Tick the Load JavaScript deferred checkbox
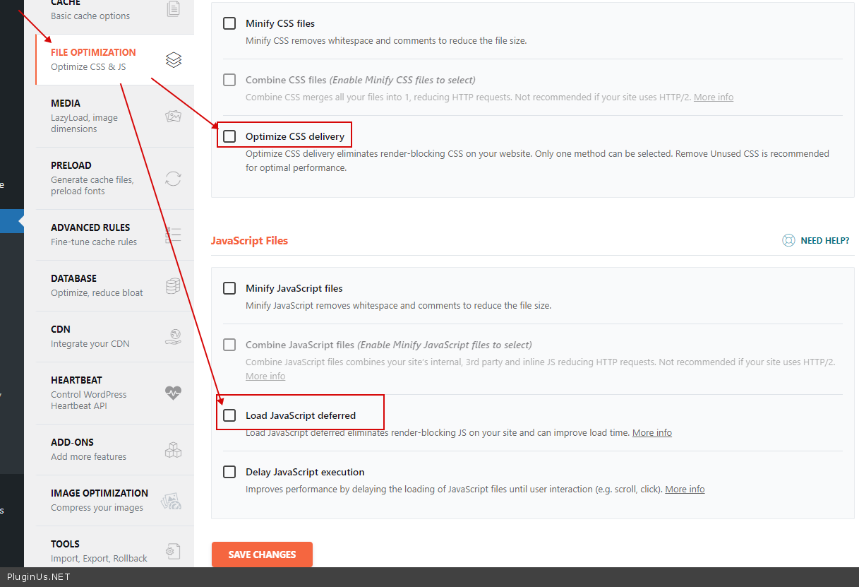The height and width of the screenshot is (587, 859). coord(229,415)
